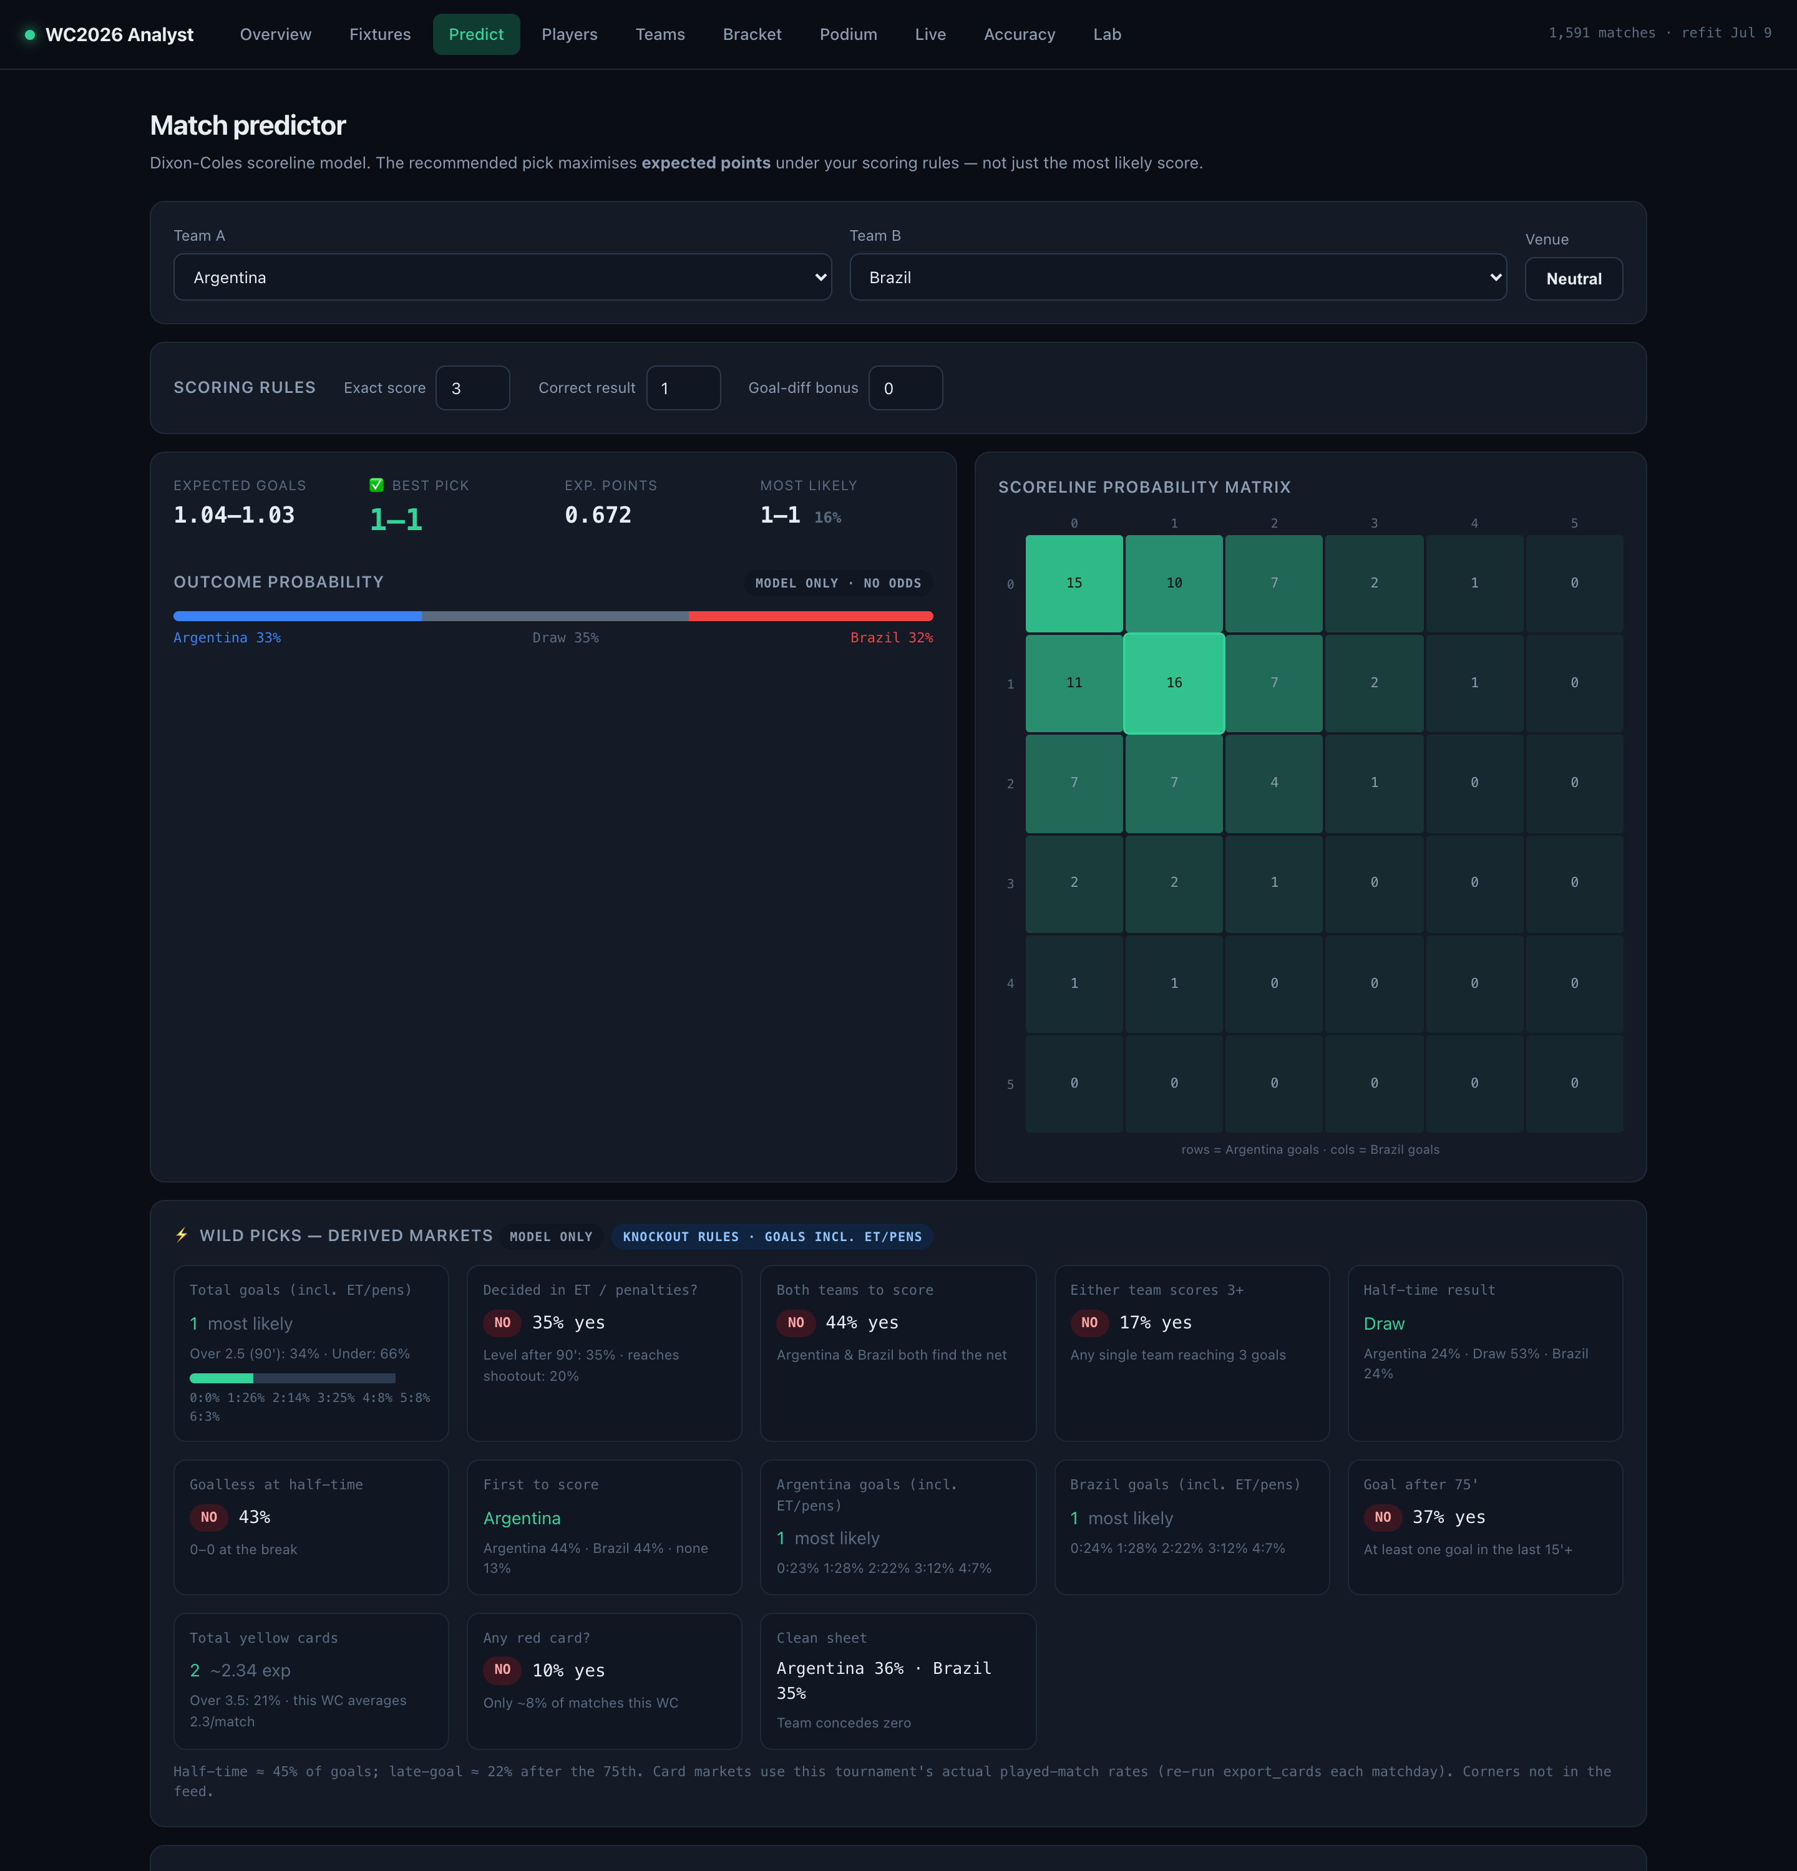The height and width of the screenshot is (1871, 1797).
Task: Click the most likely 16% label
Action: (x=827, y=518)
